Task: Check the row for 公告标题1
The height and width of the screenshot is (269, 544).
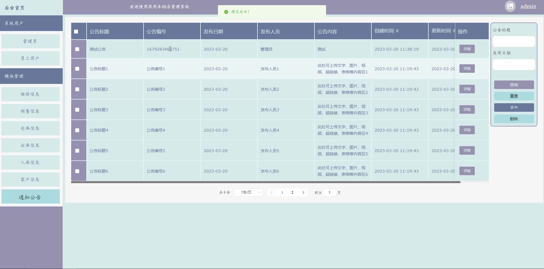Action: pos(77,69)
